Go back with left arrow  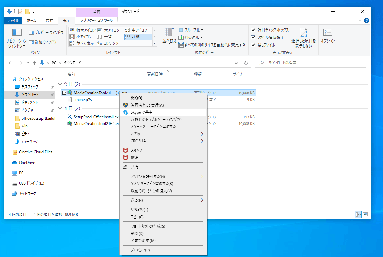(x=10, y=63)
